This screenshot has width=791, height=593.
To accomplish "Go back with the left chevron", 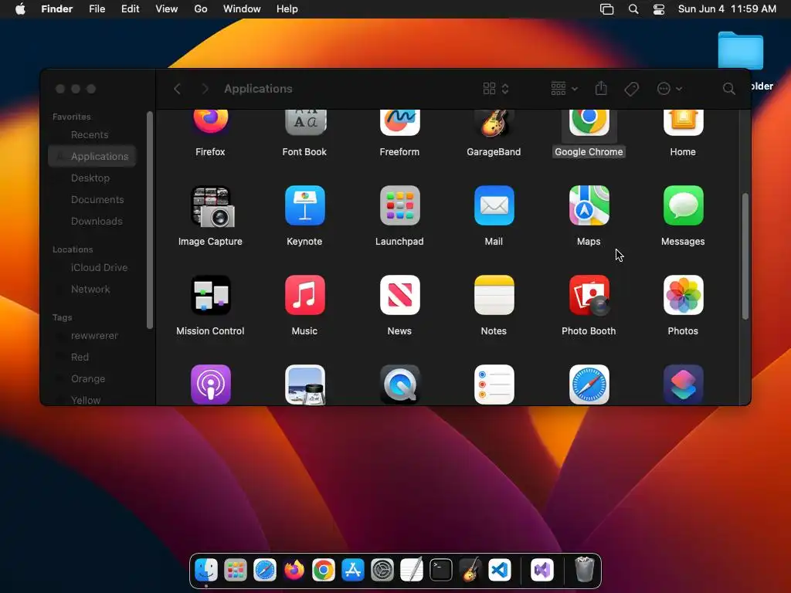I will pyautogui.click(x=177, y=89).
